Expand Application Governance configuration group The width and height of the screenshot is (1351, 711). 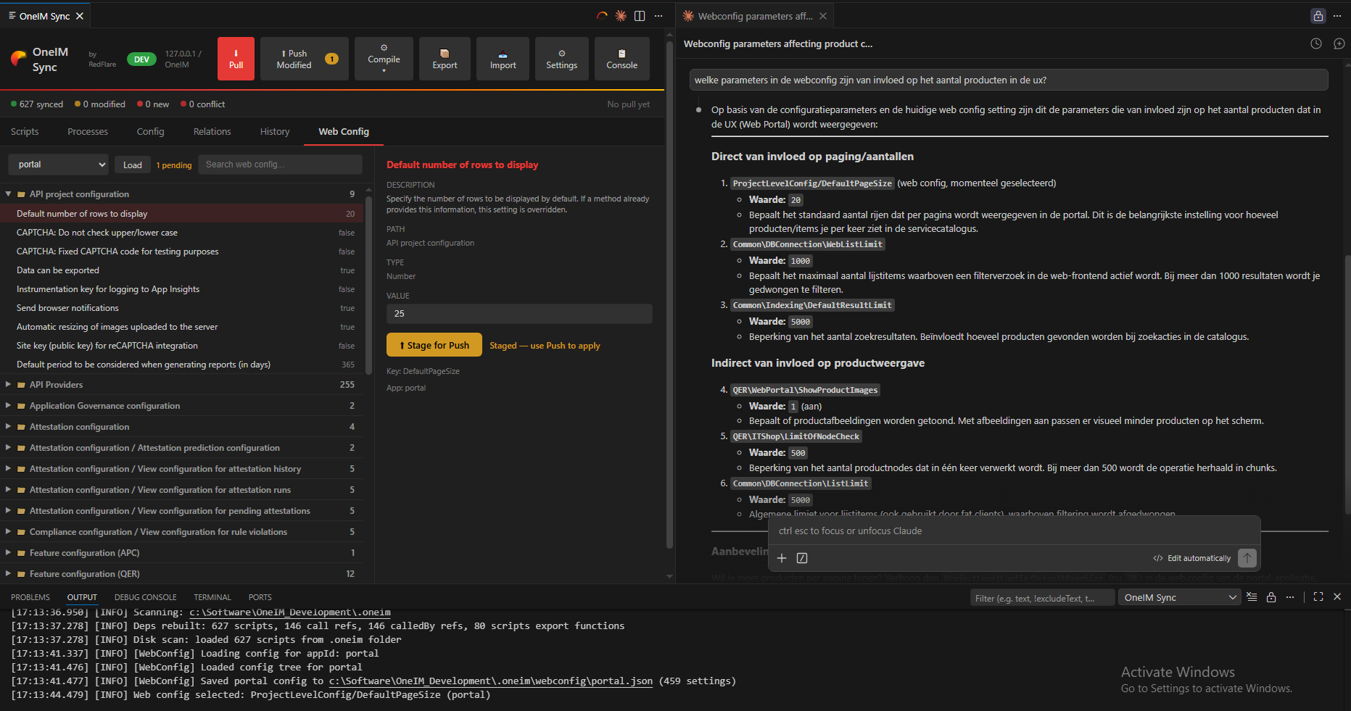(x=181, y=406)
